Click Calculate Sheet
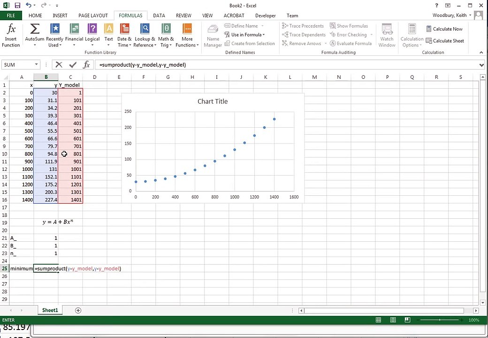This screenshot has height=338, width=488. (x=445, y=41)
